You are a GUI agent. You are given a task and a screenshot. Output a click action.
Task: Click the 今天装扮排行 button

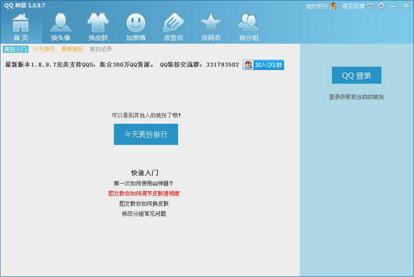point(146,135)
